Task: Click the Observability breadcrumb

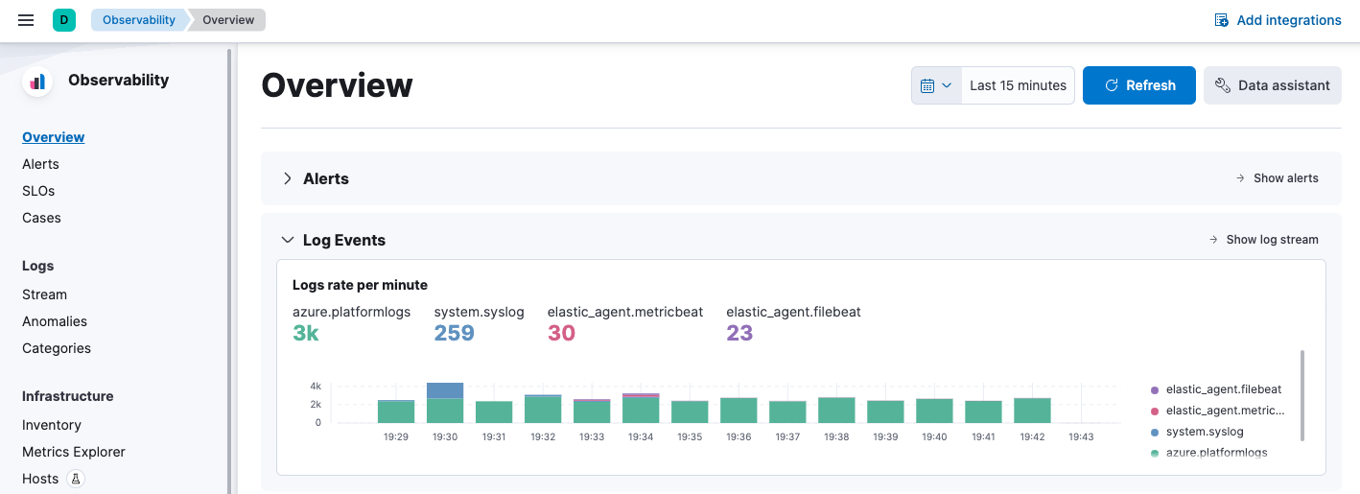Action: tap(139, 20)
